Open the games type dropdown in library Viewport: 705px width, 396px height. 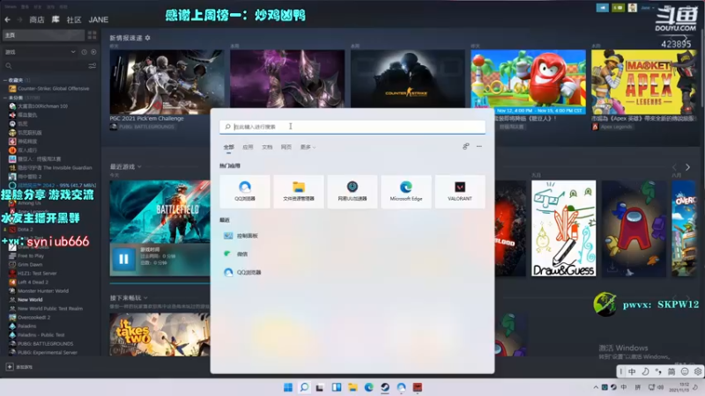[40, 52]
